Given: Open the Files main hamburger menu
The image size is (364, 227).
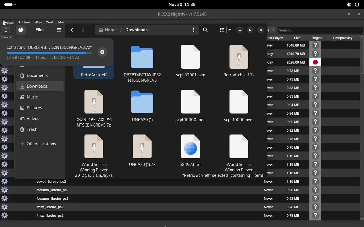Looking at the screenshot, I should [59, 30].
